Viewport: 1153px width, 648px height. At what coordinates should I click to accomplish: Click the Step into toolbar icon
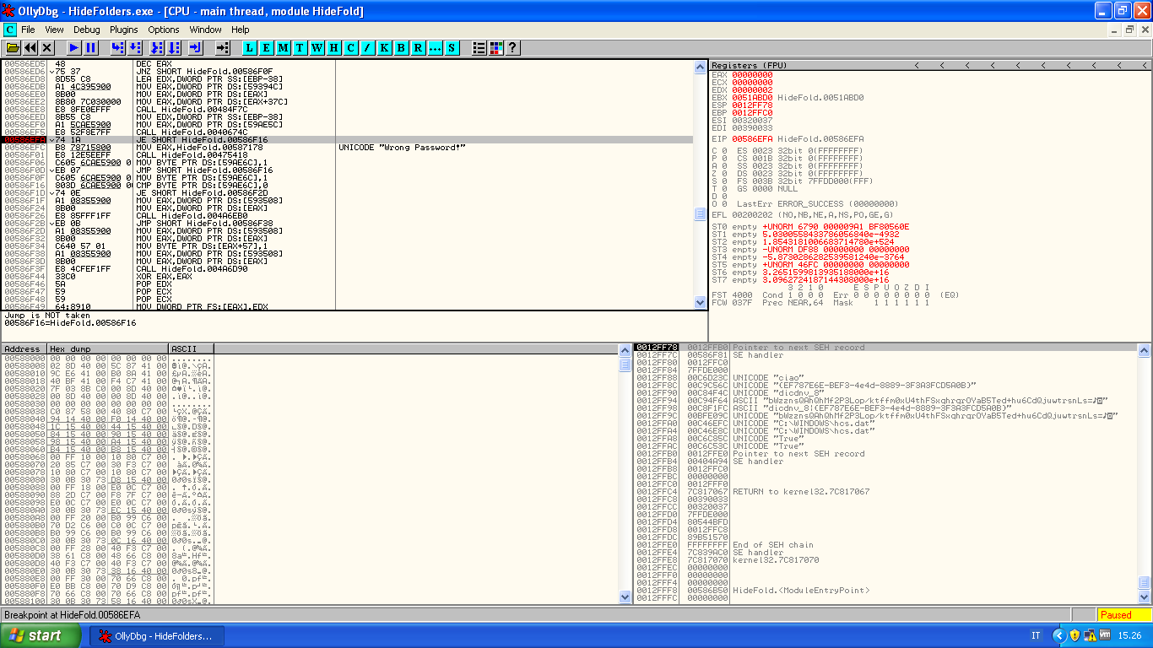118,48
